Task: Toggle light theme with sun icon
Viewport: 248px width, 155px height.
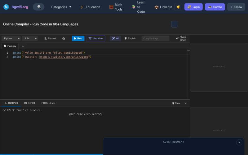Action: point(178,7)
